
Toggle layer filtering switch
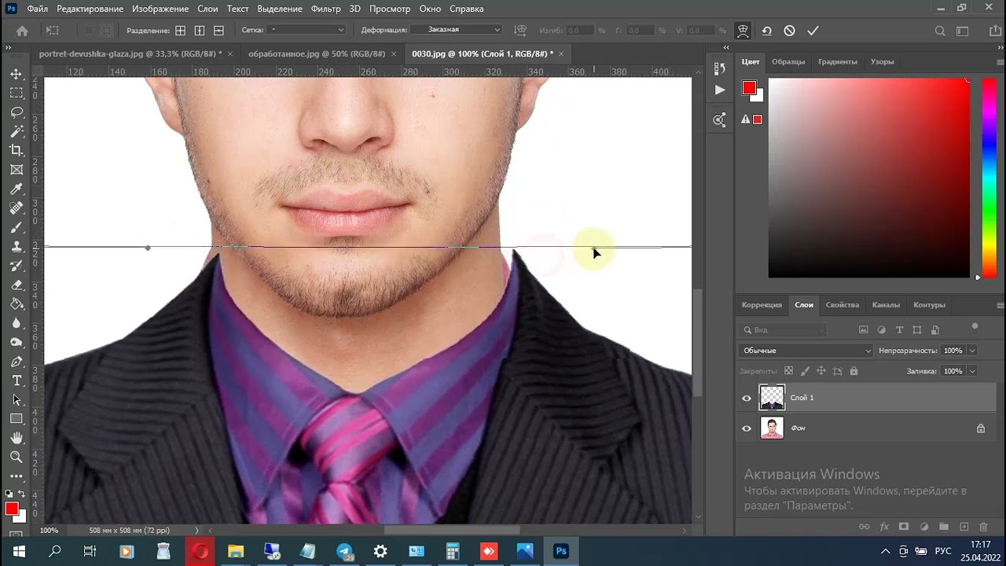click(x=975, y=327)
